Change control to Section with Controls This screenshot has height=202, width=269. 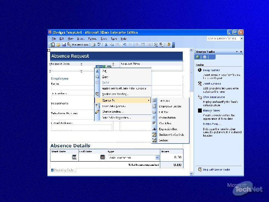point(170,135)
